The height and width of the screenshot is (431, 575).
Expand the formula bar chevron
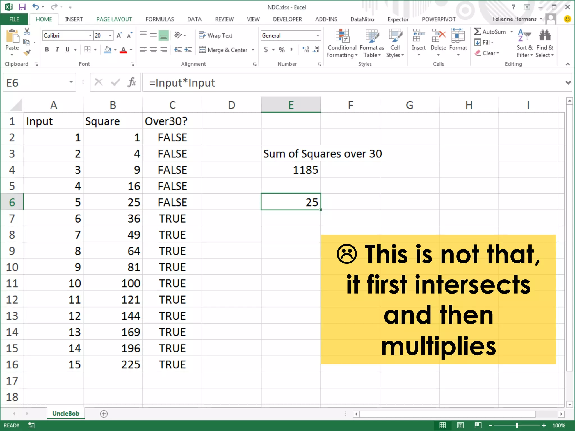tap(568, 82)
